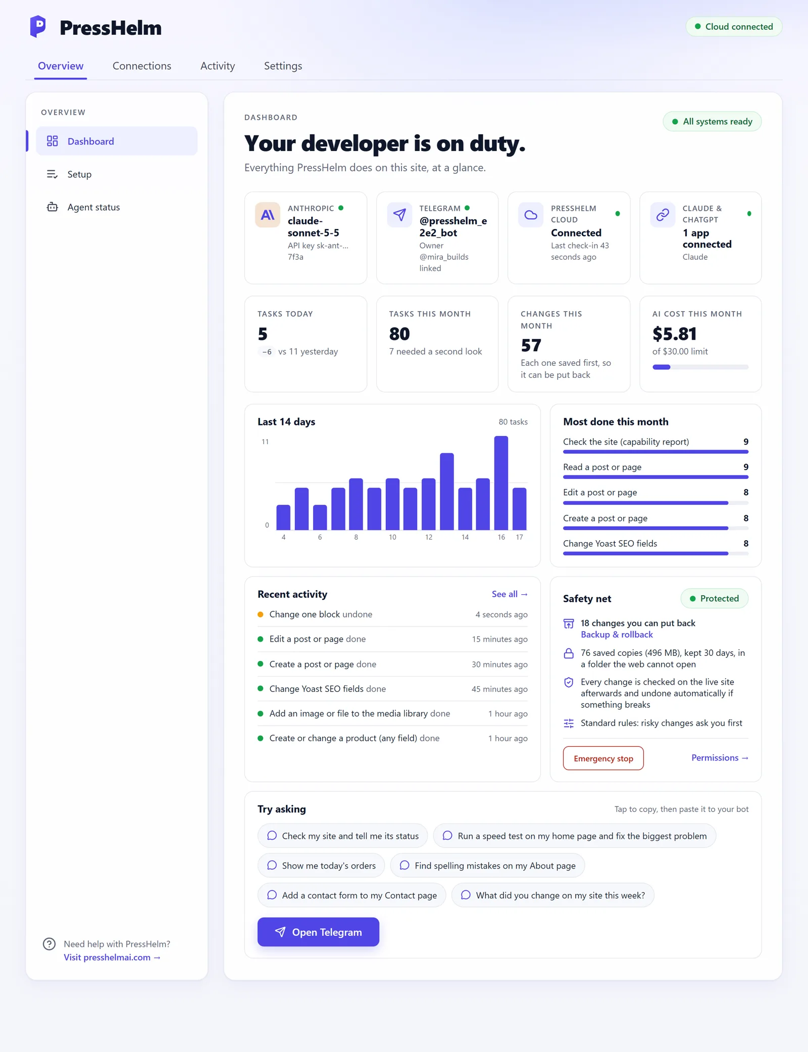Click the Anthropic logo icon
This screenshot has height=1052, width=808.
pyautogui.click(x=268, y=215)
